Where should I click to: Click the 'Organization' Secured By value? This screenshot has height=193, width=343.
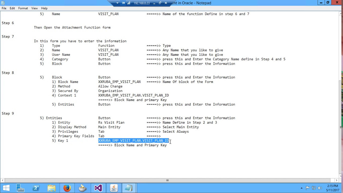110,91
